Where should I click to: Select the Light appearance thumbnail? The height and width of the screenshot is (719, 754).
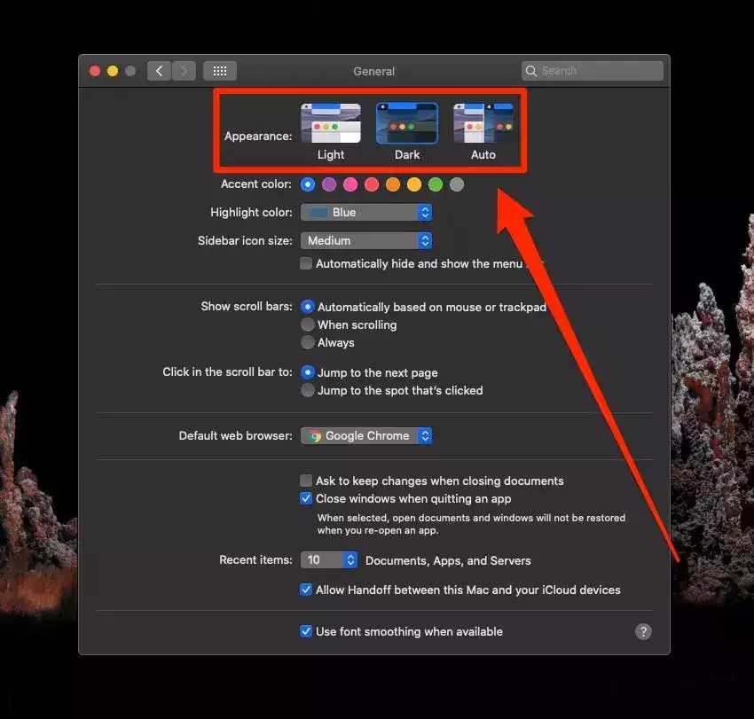click(x=331, y=123)
